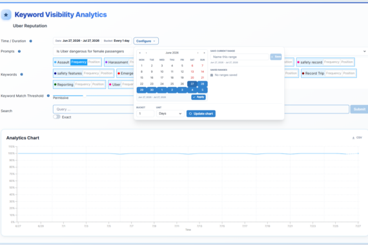
Task: Click the Bucket number field
Action: 145,113
